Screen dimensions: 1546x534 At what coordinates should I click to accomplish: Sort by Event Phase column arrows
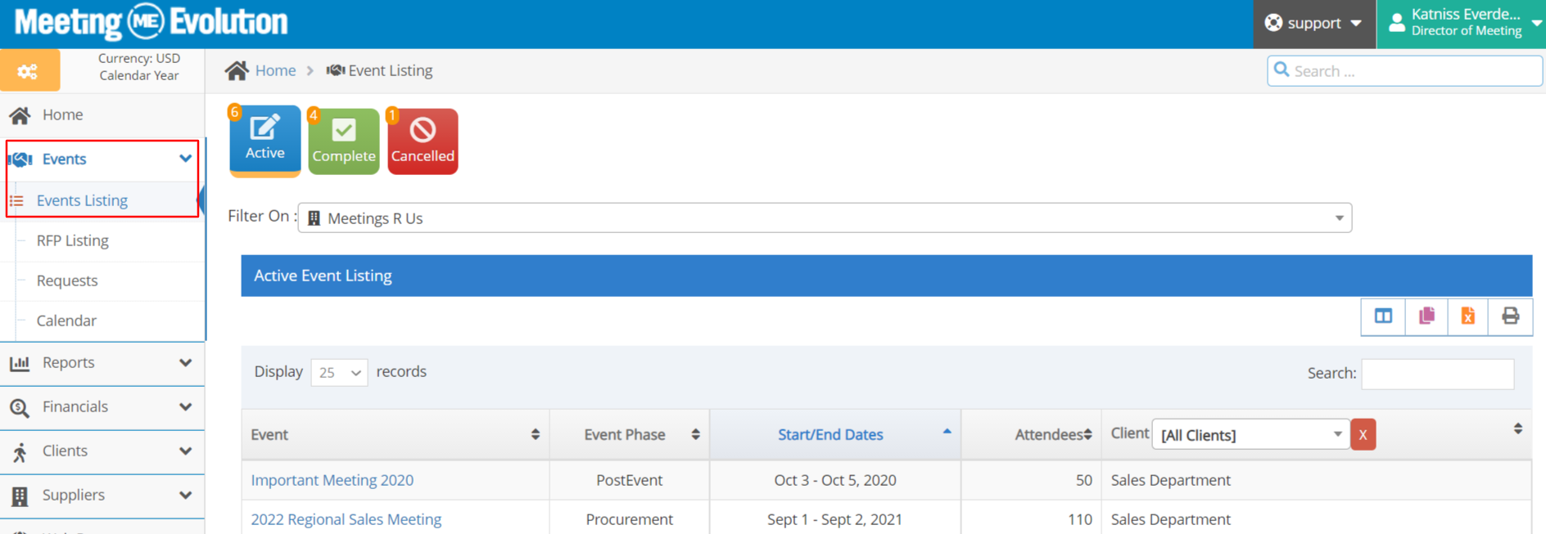(695, 434)
